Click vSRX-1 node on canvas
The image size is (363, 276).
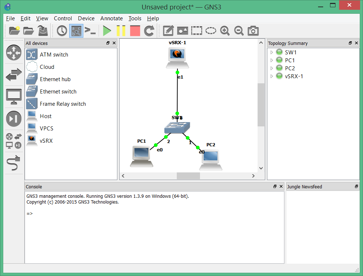click(x=177, y=58)
